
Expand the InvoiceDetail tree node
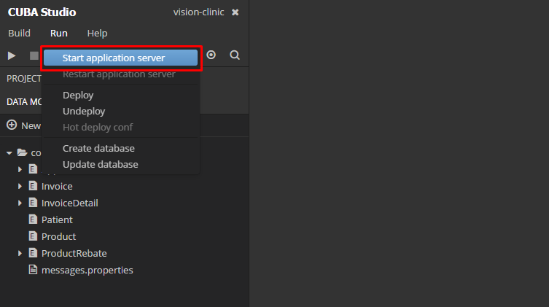coord(20,203)
